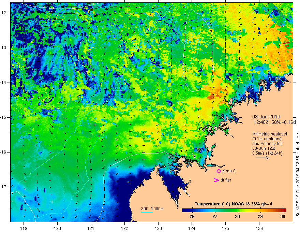The width and height of the screenshot is (300, 232).
Task: Click the longitude axis label '124'
Action: [192, 228]
